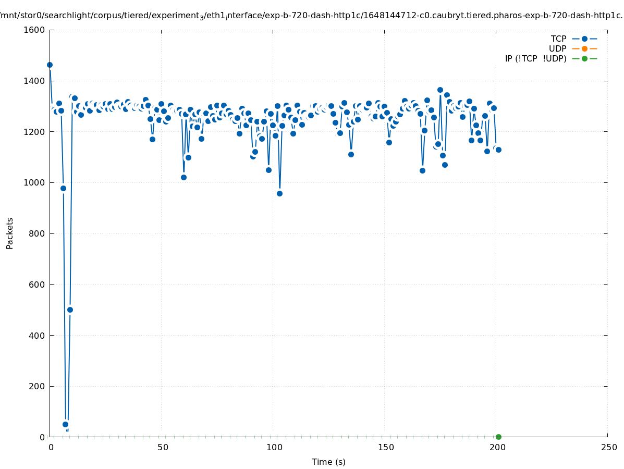Select the 150 tick on the time axis

385,447
